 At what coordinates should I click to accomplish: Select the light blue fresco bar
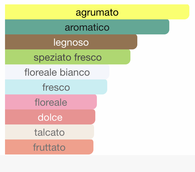(56, 87)
